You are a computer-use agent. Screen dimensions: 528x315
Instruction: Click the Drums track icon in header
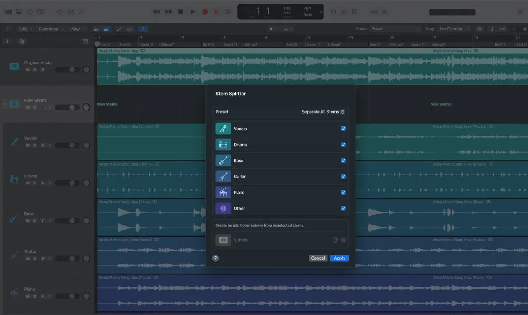point(14,179)
